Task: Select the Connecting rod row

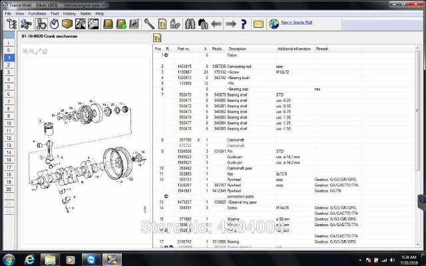Action: (284, 66)
